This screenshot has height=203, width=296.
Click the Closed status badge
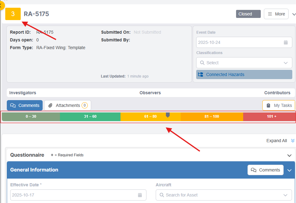tap(248, 14)
